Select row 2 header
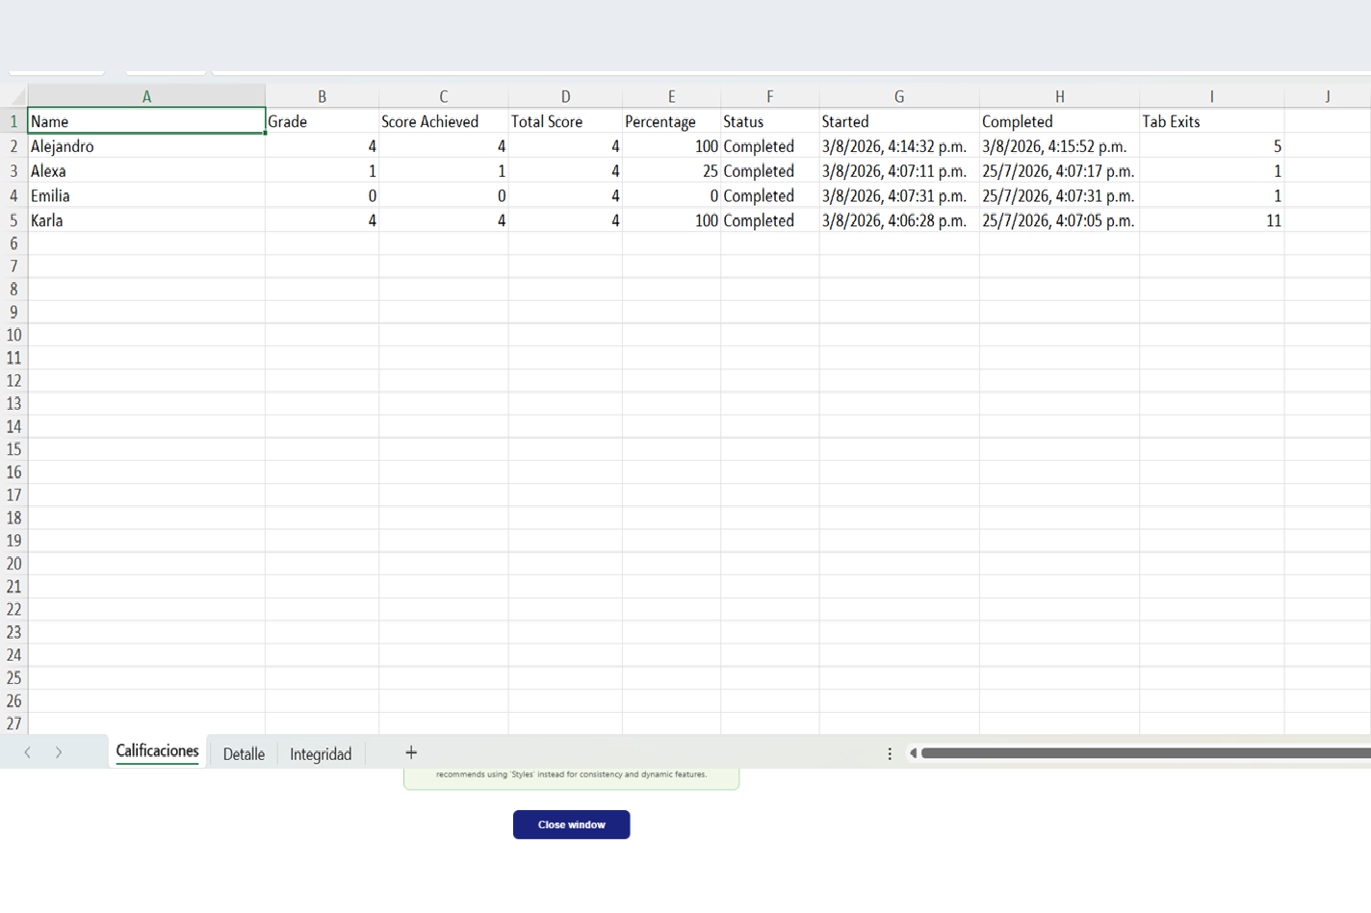 (x=13, y=146)
